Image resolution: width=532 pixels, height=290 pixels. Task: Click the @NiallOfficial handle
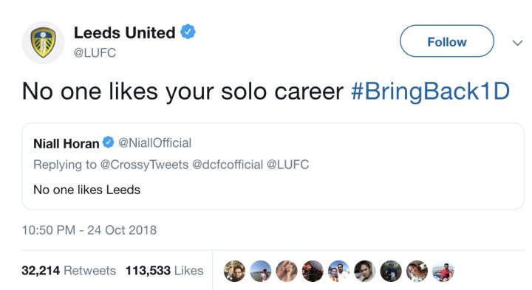tap(154, 143)
